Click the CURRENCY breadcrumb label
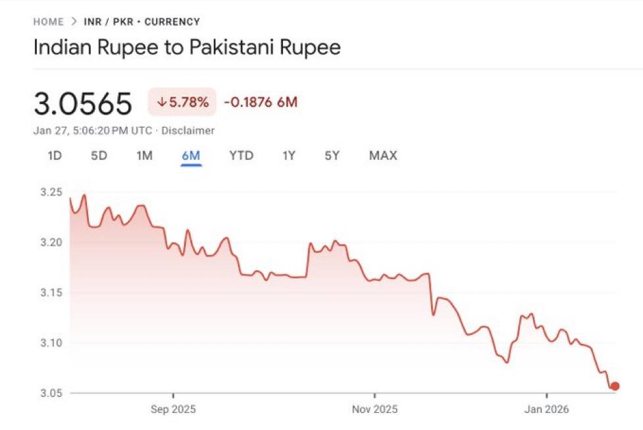 click(x=172, y=22)
